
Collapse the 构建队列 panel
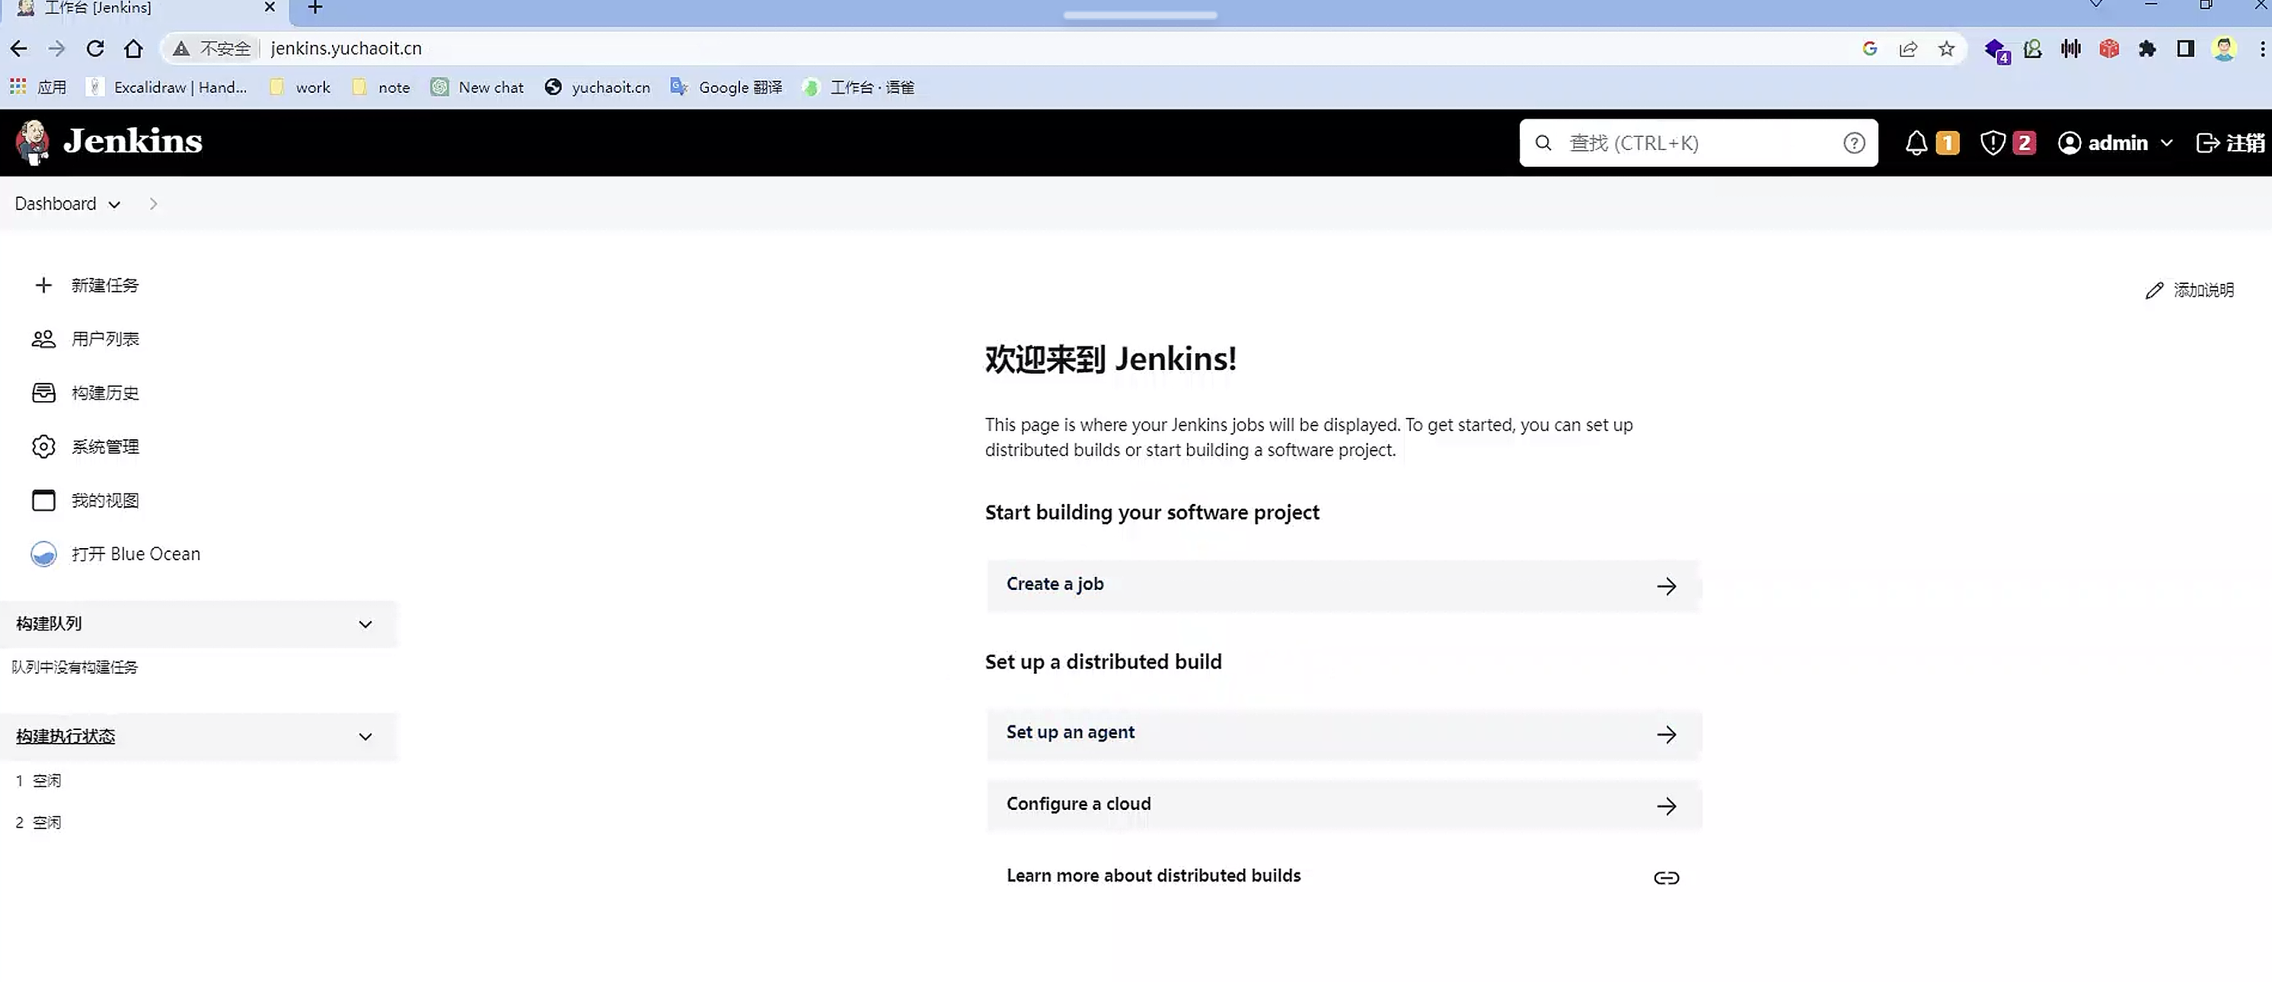(365, 624)
